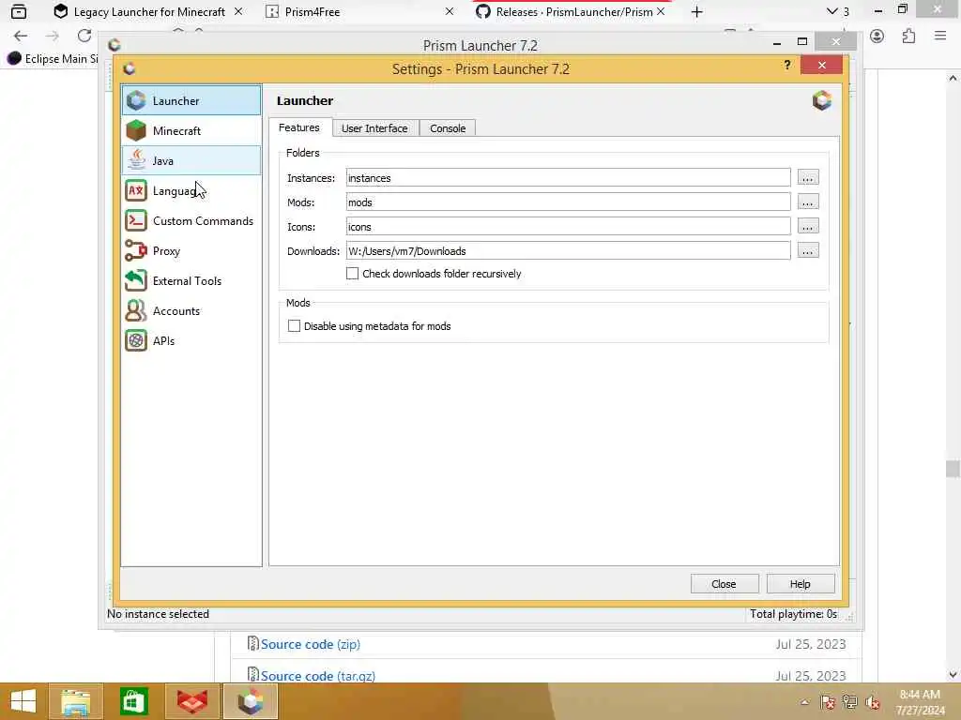Click the No instance selected status text

158,614
